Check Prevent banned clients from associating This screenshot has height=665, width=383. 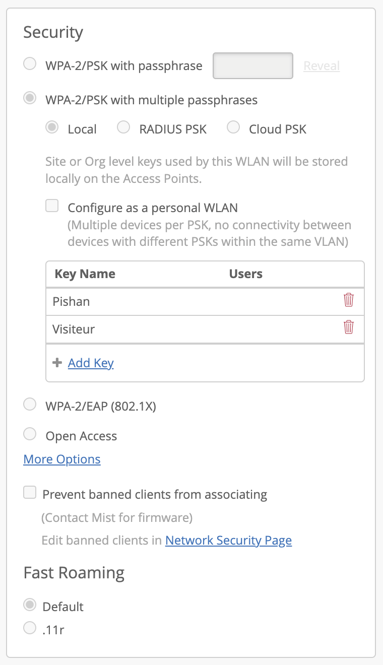(30, 493)
